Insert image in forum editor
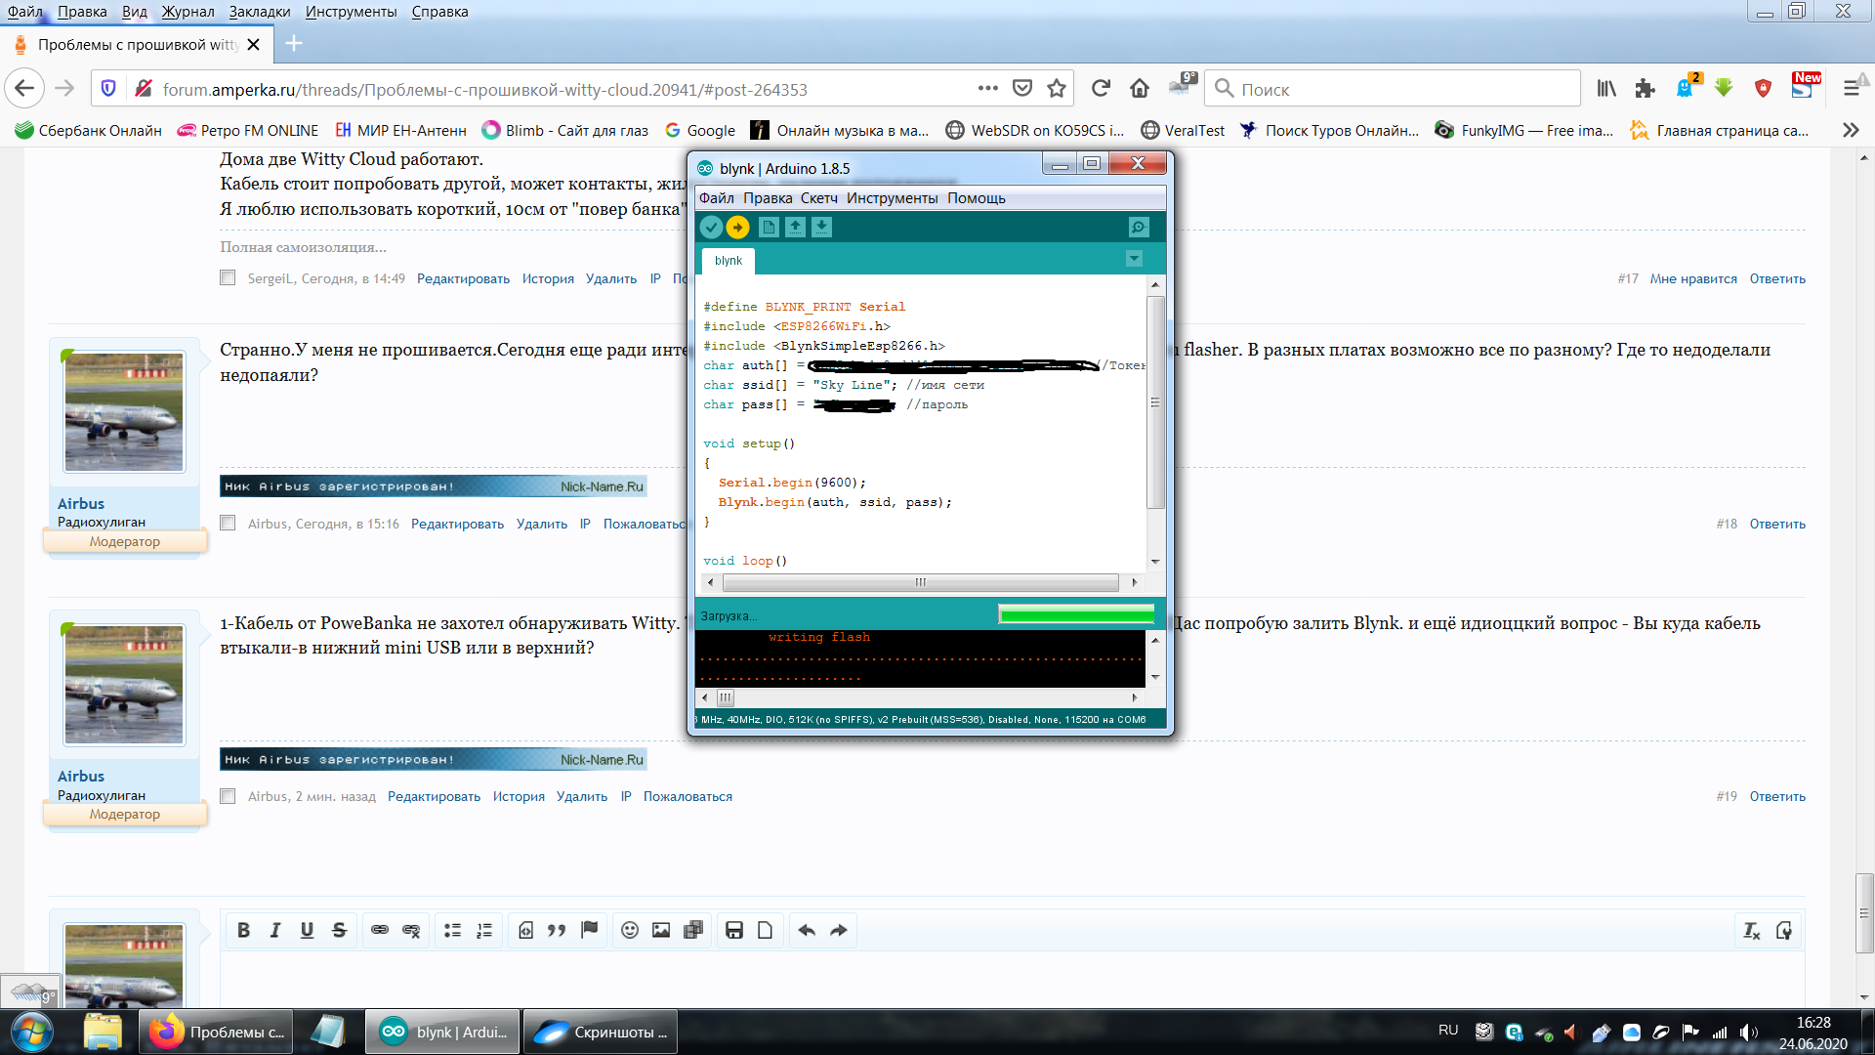The height and width of the screenshot is (1055, 1875). pyautogui.click(x=661, y=930)
